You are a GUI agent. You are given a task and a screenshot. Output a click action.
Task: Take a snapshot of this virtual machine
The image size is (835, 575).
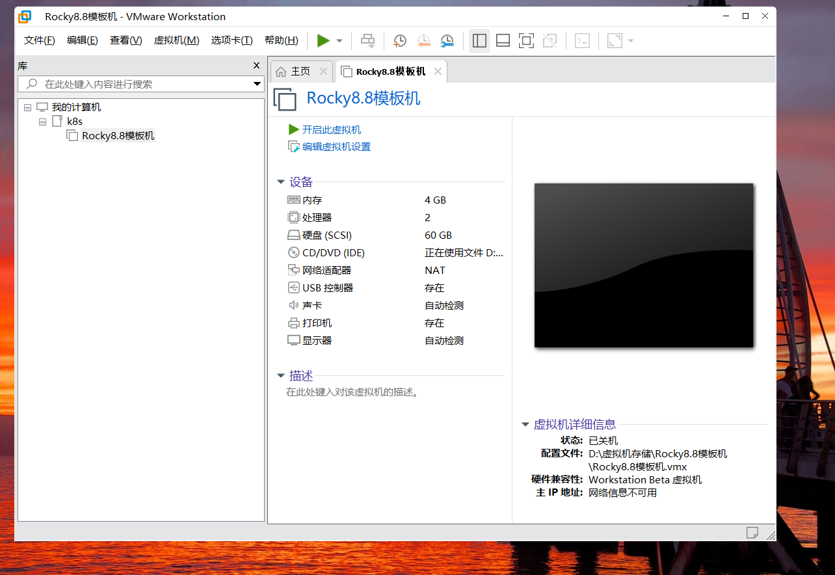click(400, 41)
